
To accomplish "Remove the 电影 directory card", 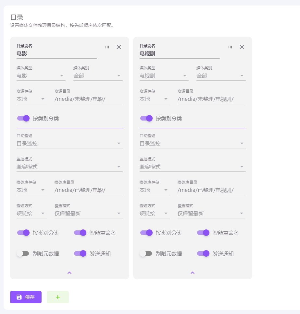I will tap(119, 47).
